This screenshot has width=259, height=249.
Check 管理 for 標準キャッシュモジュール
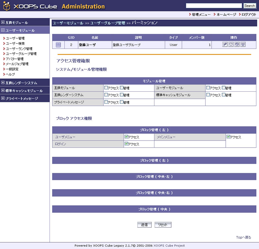[223, 95]
